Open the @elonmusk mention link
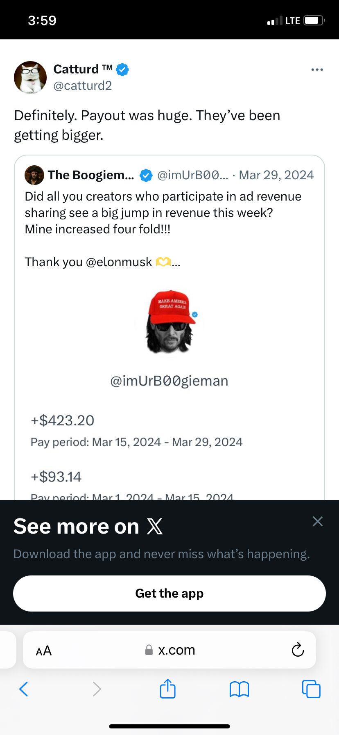The height and width of the screenshot is (735, 339). [x=119, y=262]
